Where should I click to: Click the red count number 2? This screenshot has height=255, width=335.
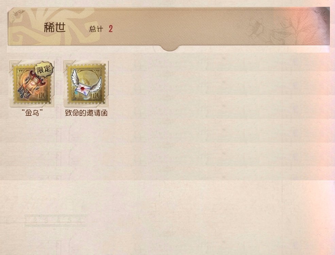111,29
